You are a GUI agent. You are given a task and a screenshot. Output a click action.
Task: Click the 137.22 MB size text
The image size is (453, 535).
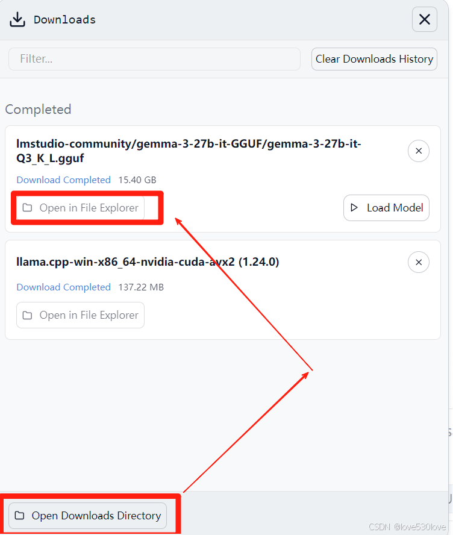click(141, 287)
